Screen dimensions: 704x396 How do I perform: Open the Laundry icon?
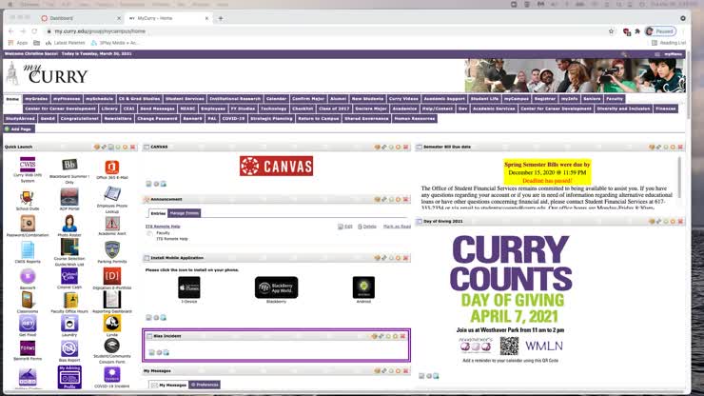click(x=69, y=324)
